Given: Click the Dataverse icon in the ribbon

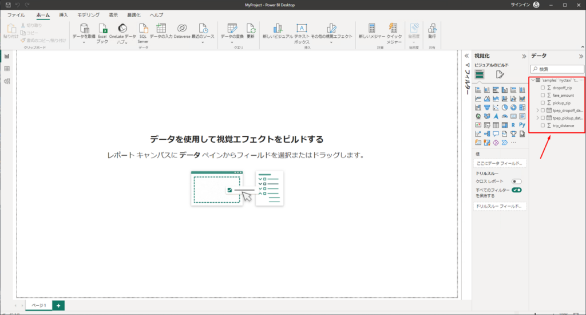Looking at the screenshot, I should tap(181, 29).
